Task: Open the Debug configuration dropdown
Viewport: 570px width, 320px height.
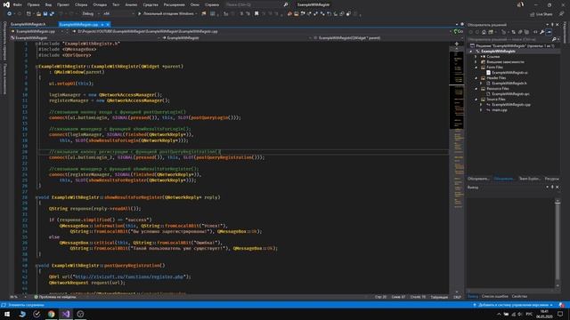Action: coord(90,14)
